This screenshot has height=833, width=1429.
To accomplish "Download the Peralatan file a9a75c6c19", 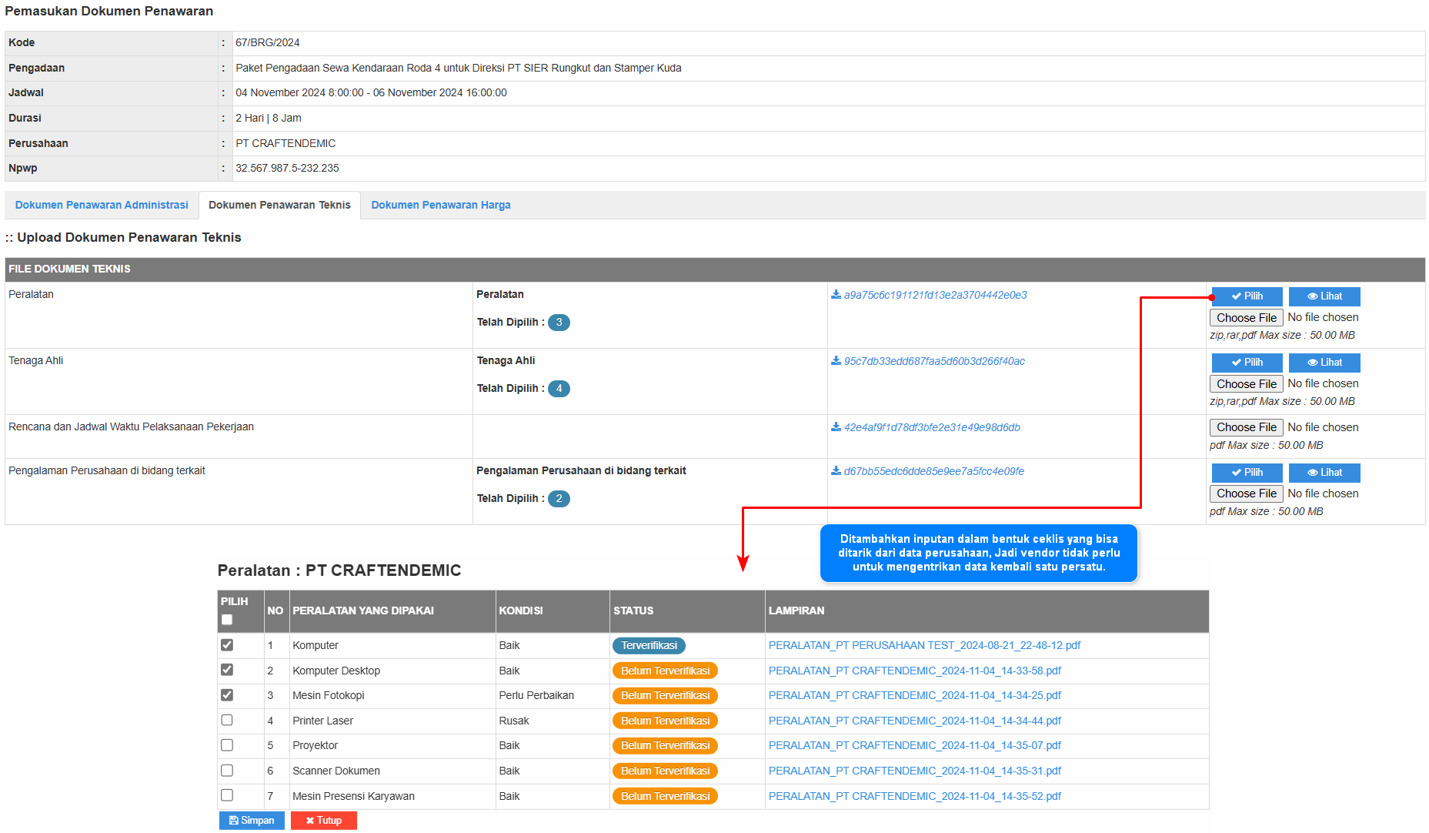I will point(934,295).
